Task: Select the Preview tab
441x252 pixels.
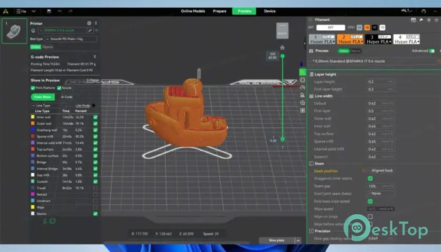Action: [x=244, y=11]
